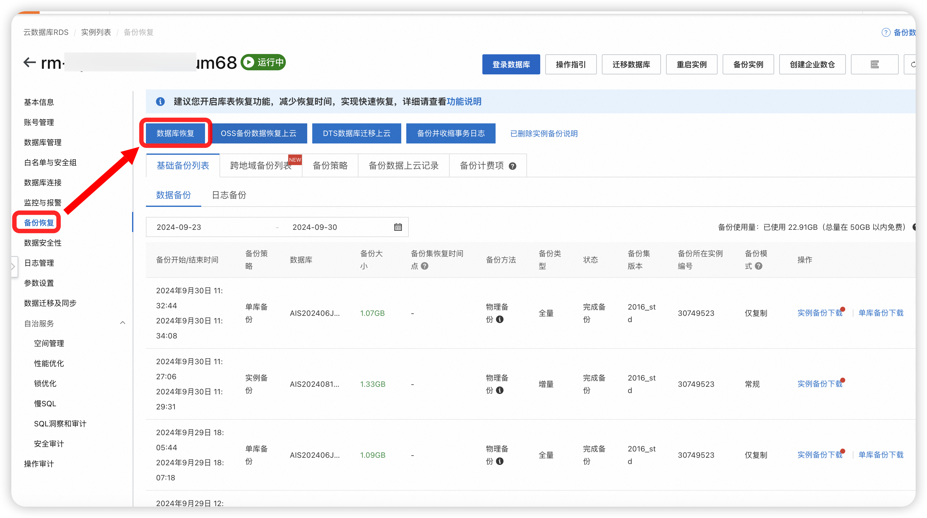Click DTS数据库迁移上云 button

pos(356,133)
